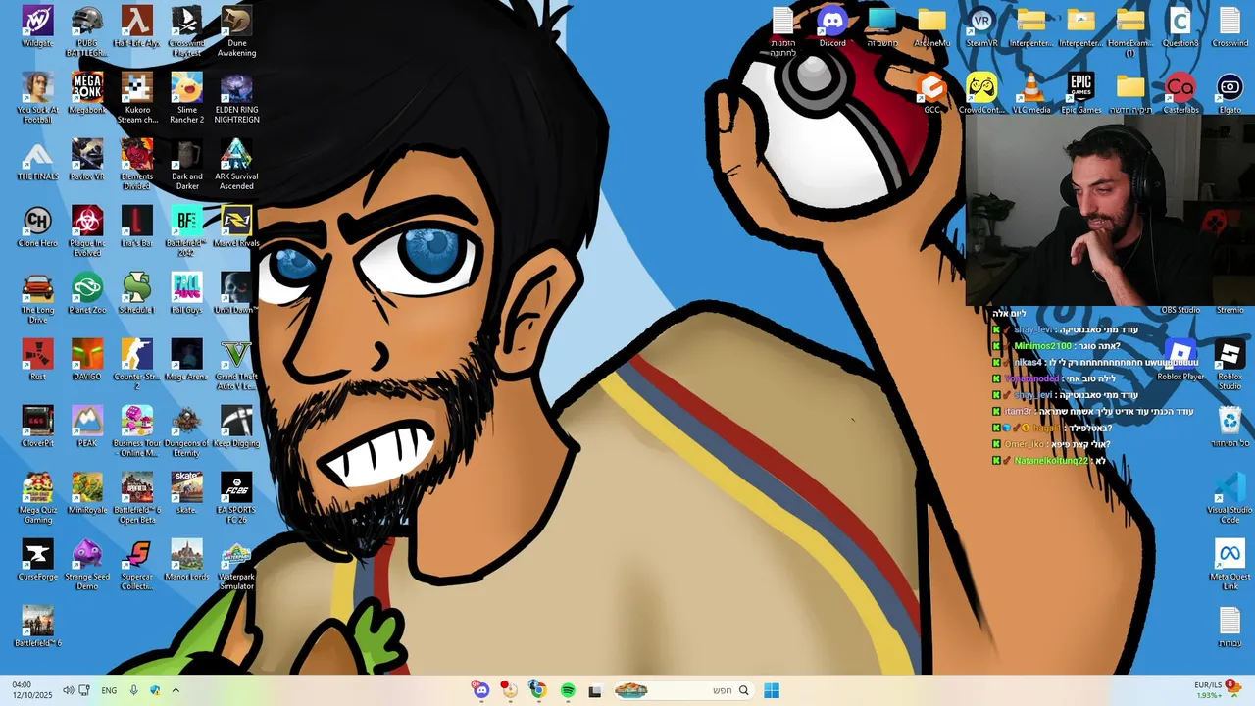Select the Clone Hero icon

click(x=37, y=227)
